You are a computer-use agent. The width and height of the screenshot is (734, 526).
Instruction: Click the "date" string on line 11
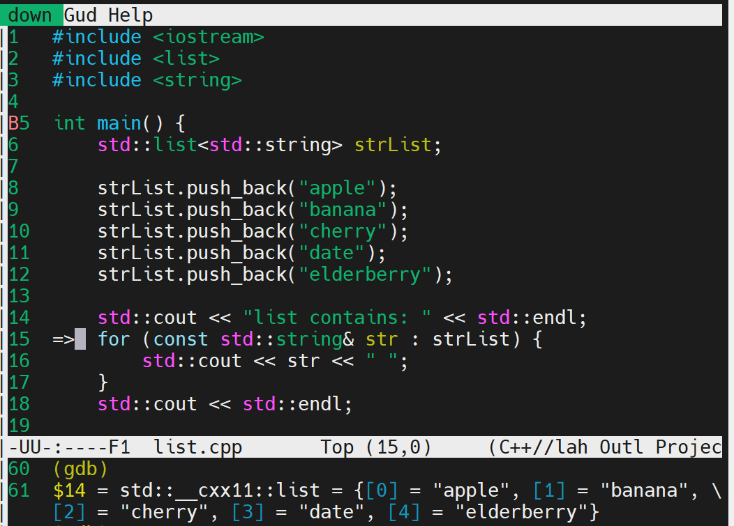[331, 253]
